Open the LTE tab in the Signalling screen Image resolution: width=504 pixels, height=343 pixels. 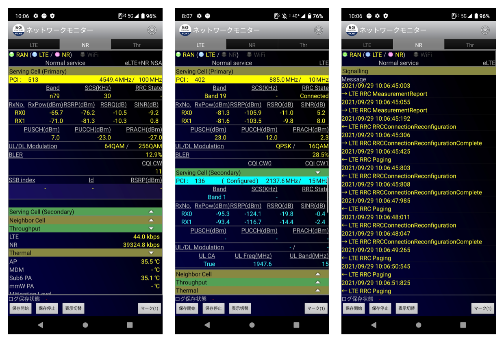367,45
